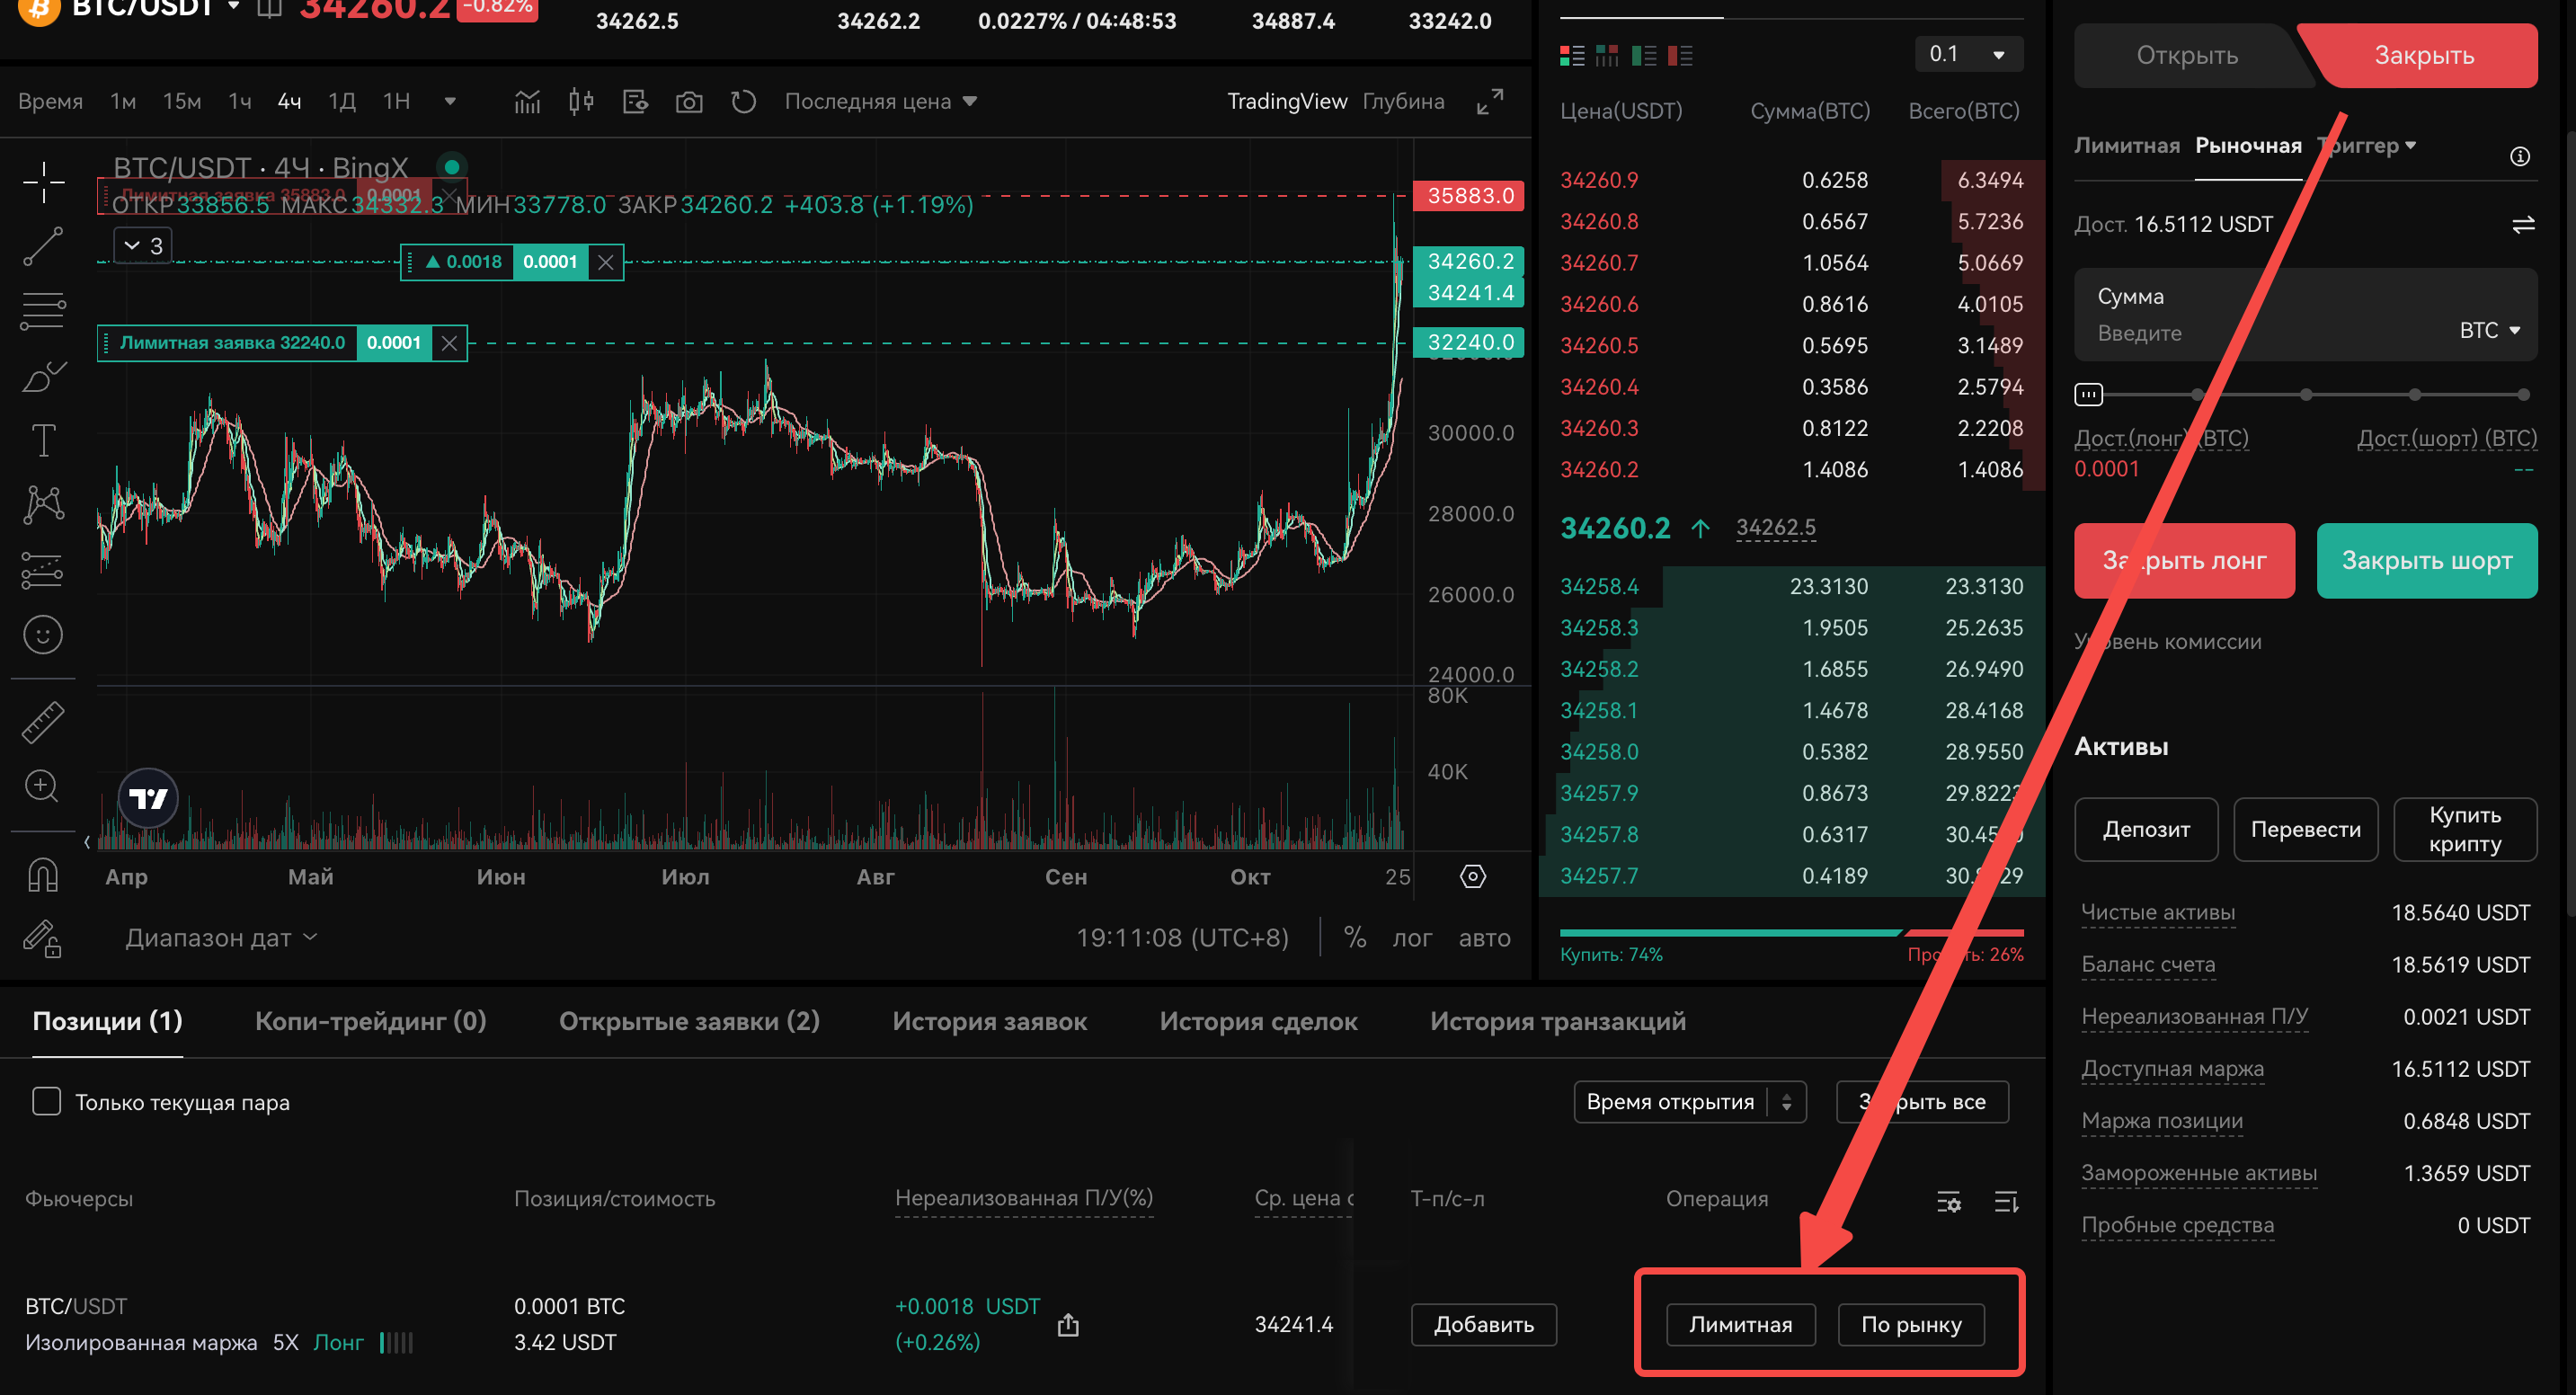Switch order panel to 'Закрыть'
The image size is (2576, 1395).
[x=2424, y=55]
